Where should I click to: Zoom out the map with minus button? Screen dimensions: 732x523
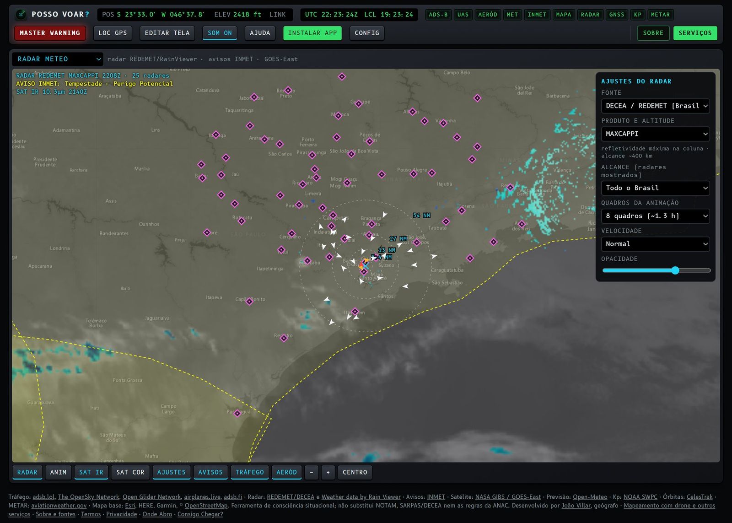[x=312, y=472]
